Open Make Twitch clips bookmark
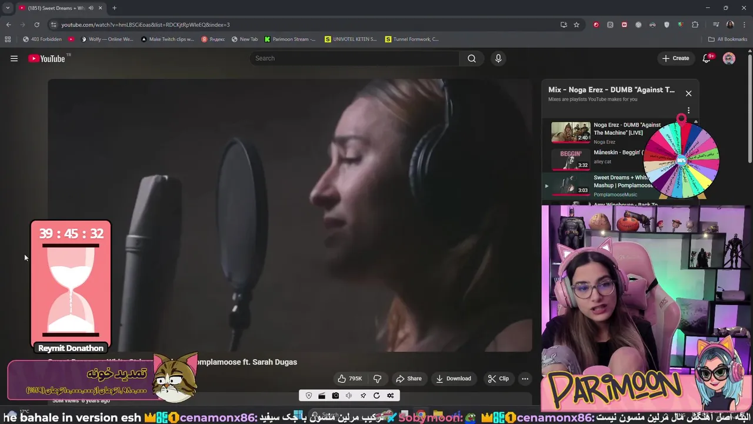753x424 pixels. tap(168, 39)
